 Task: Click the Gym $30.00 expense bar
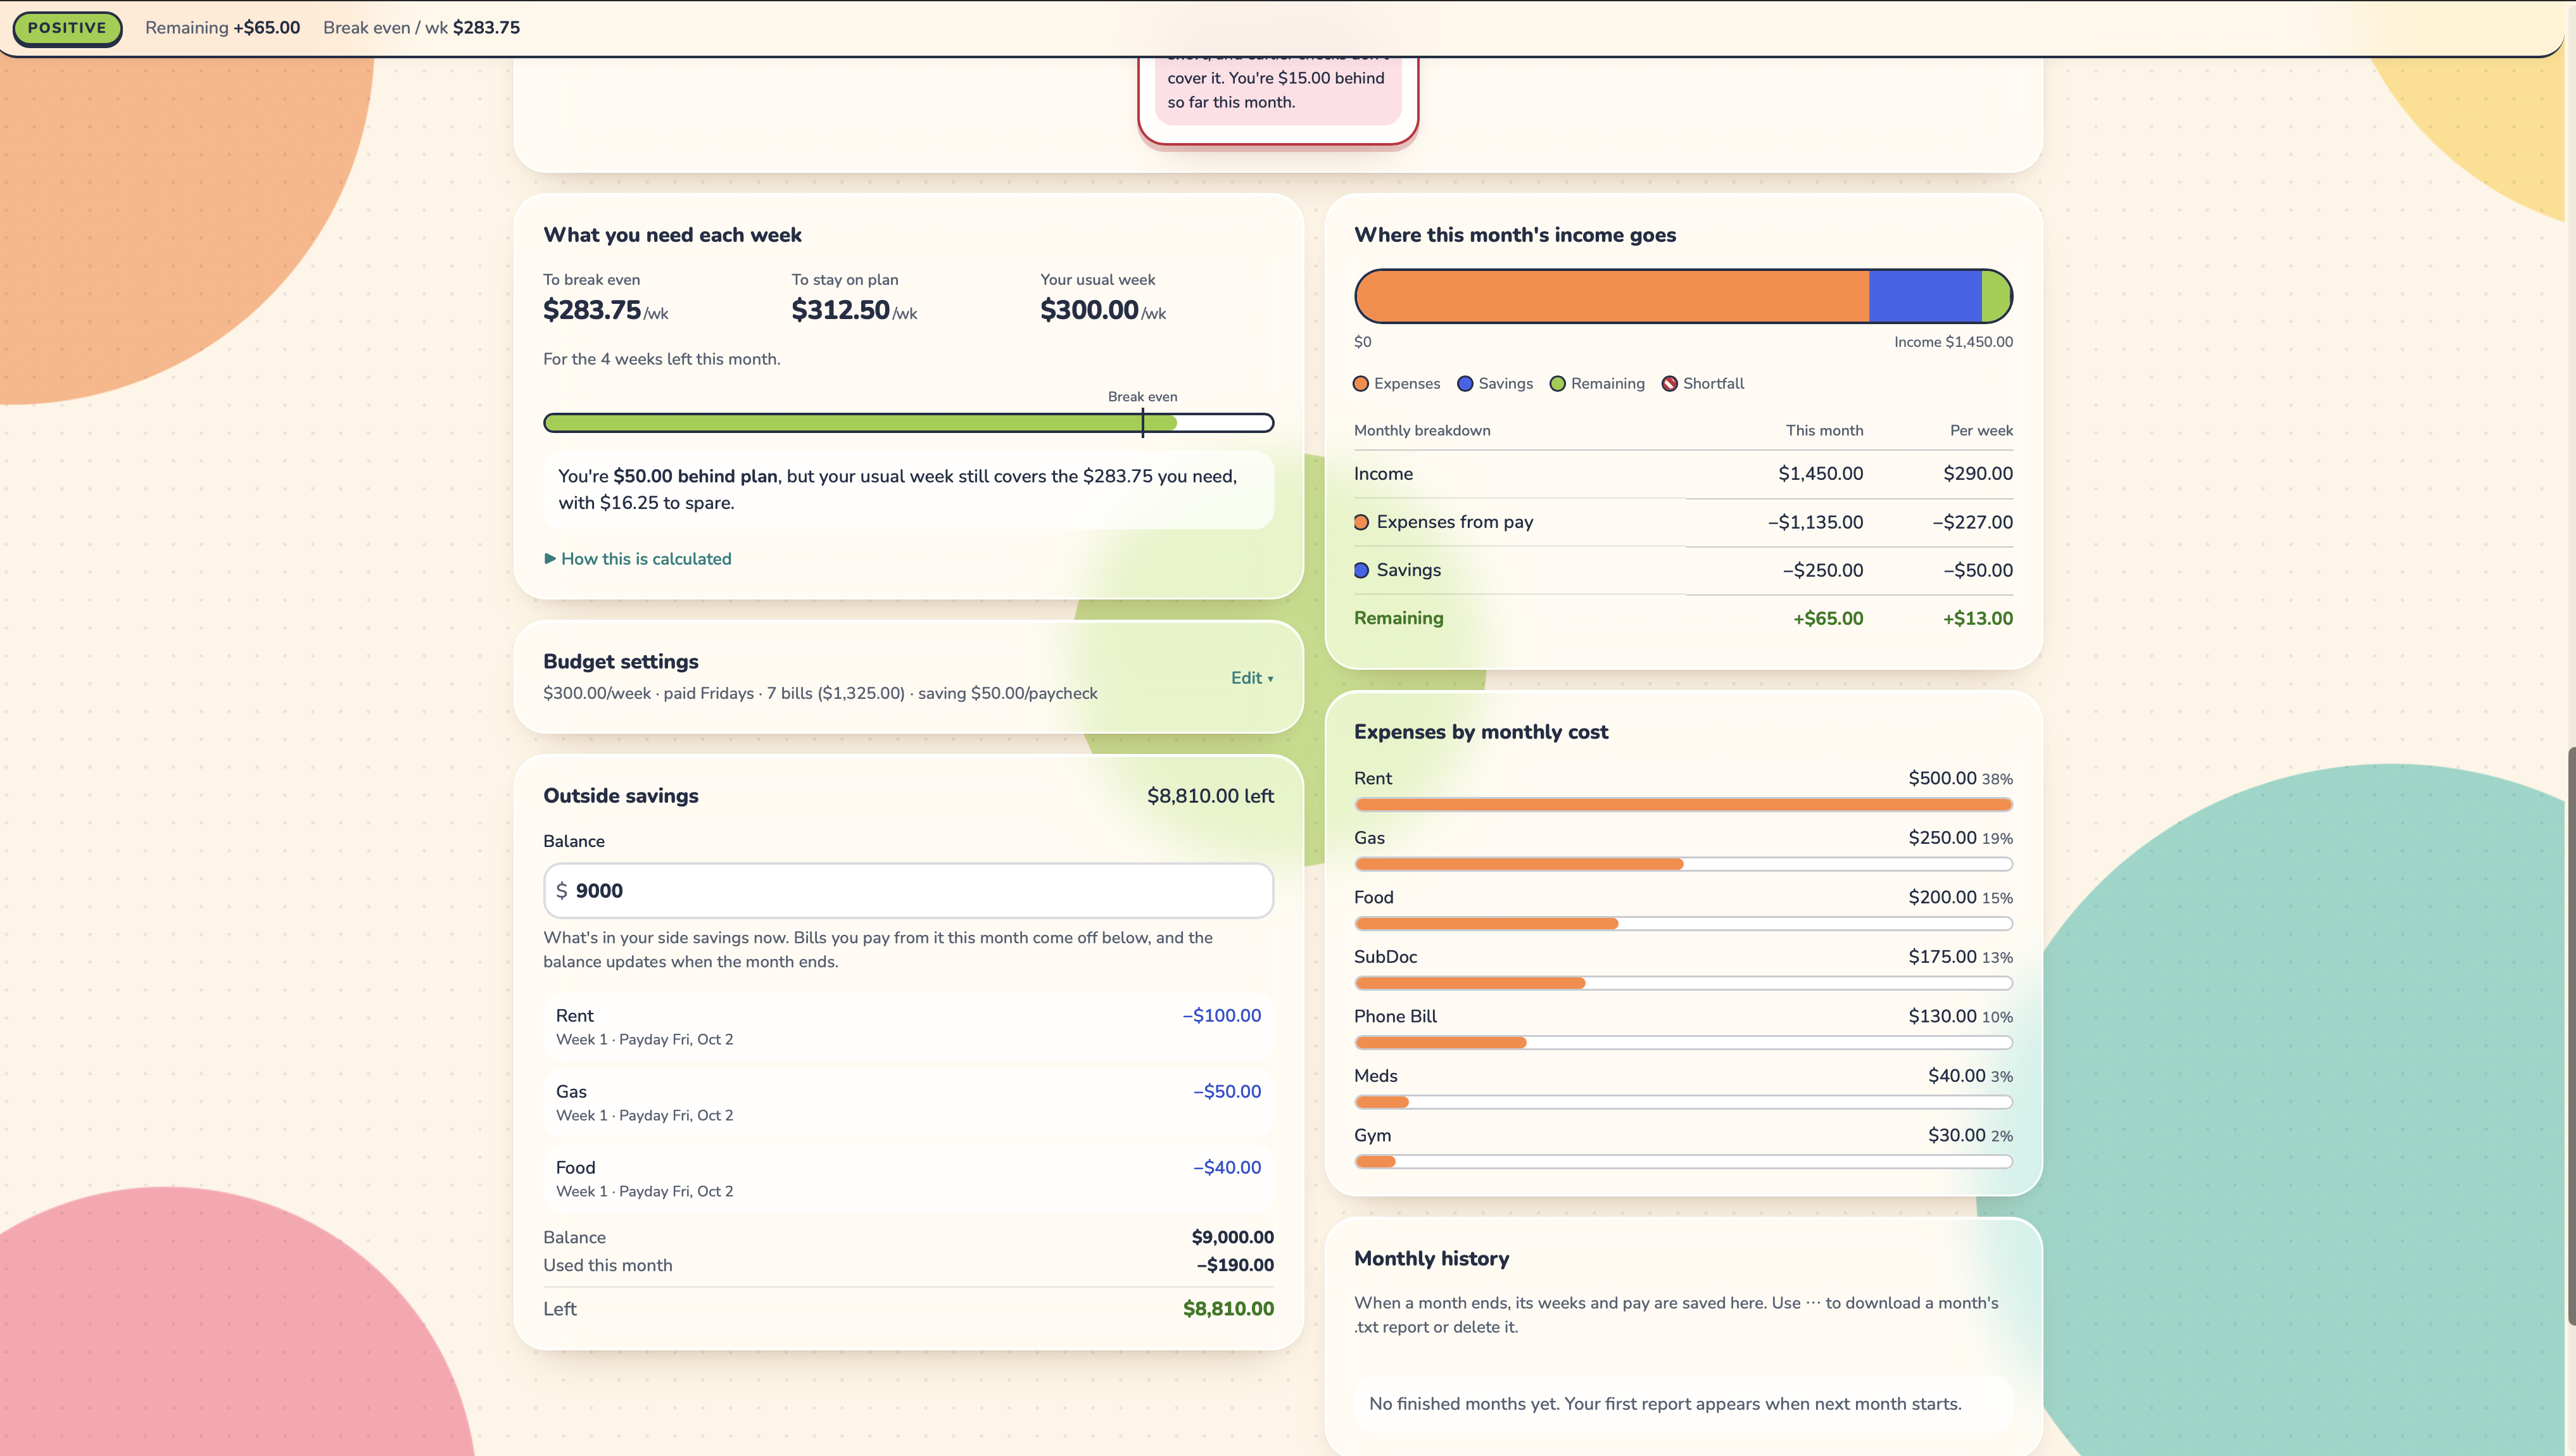(x=1683, y=1161)
